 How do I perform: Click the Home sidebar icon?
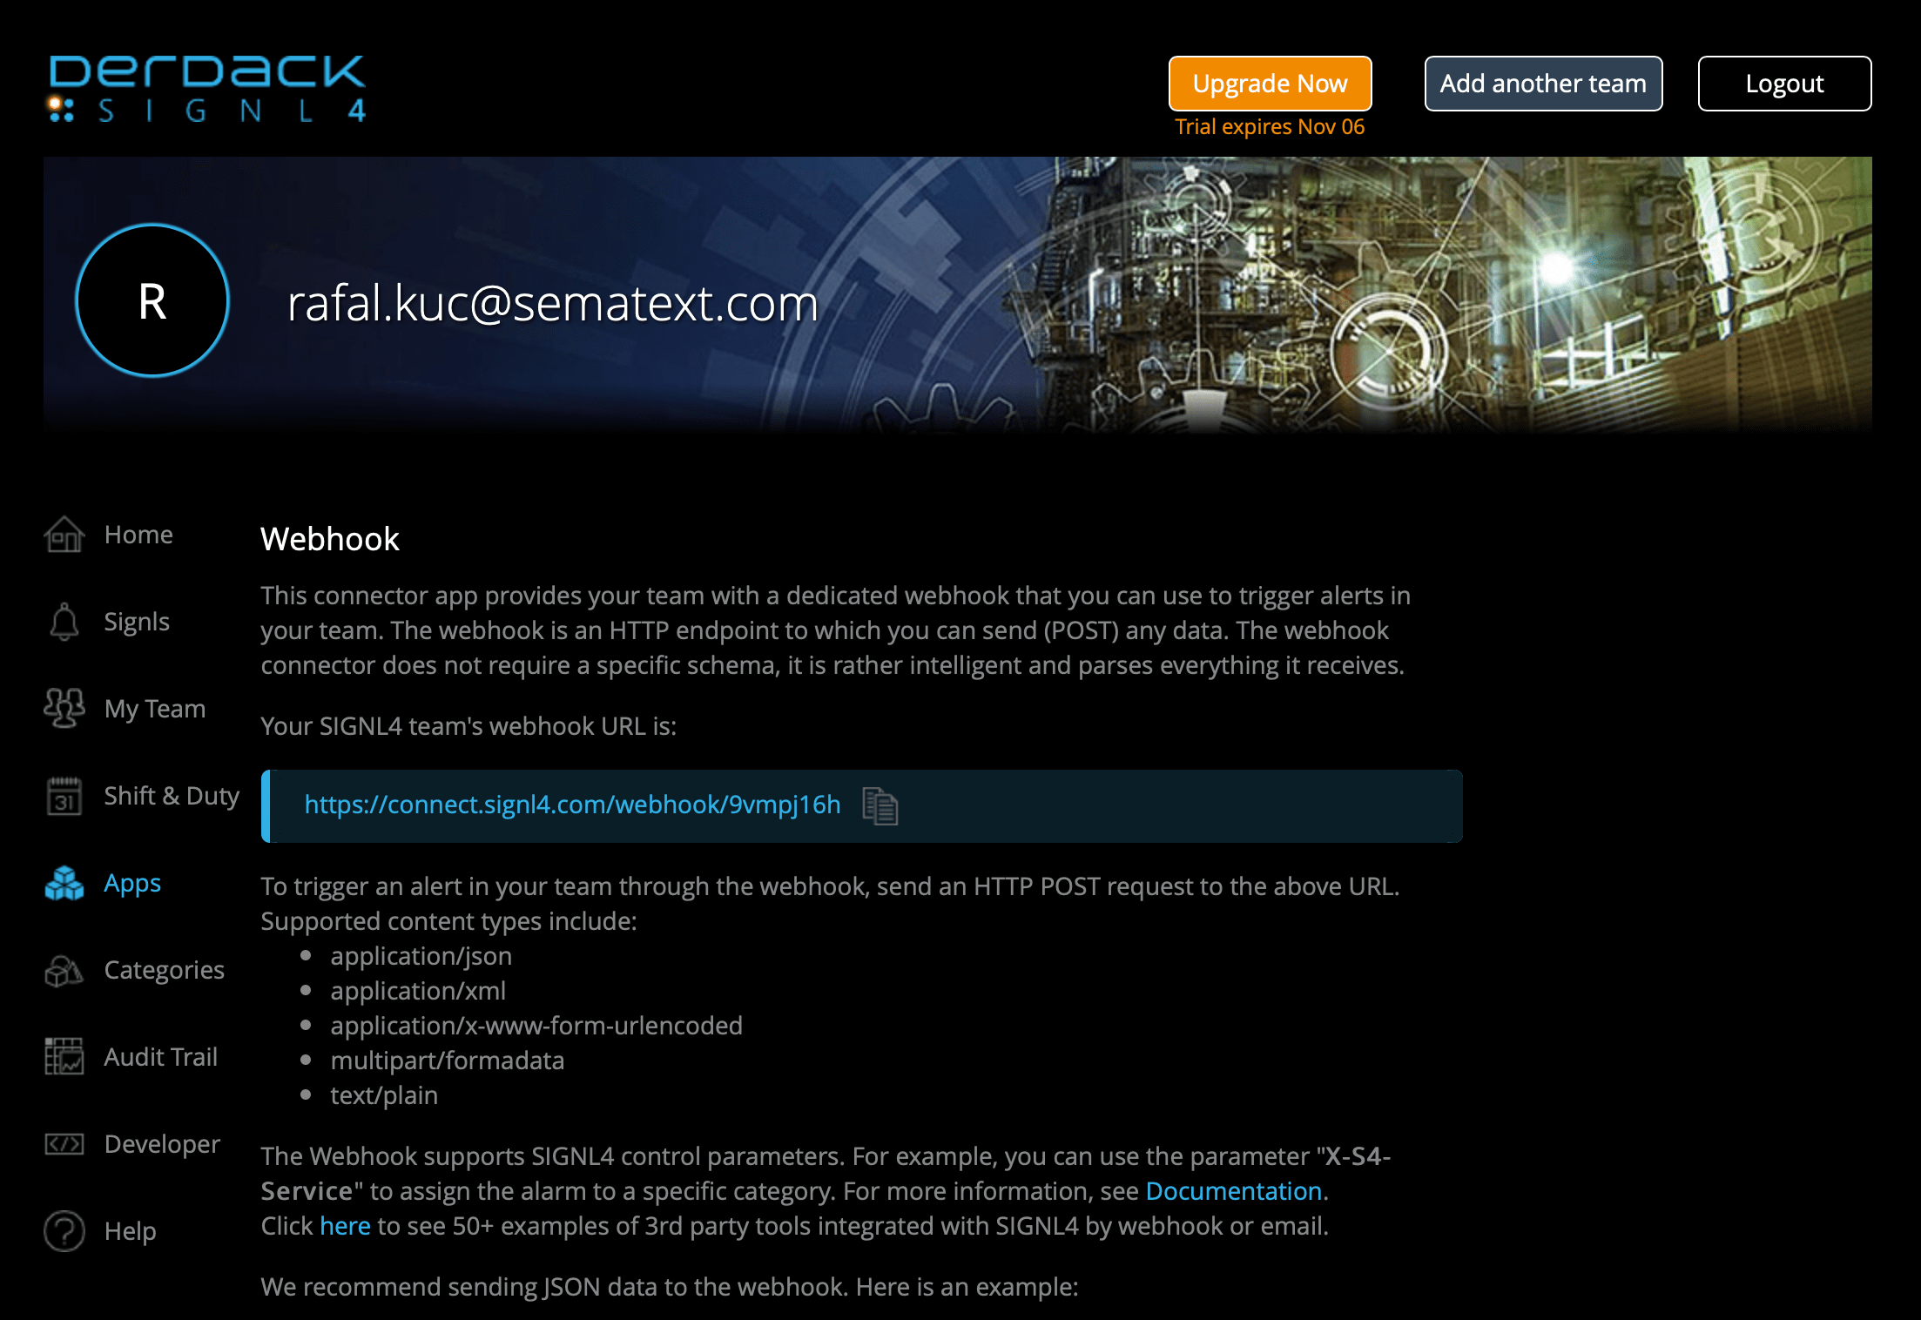[64, 533]
